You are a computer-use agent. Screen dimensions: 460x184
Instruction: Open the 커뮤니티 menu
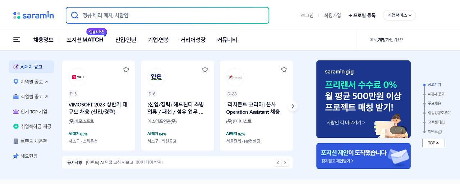[x=227, y=40]
